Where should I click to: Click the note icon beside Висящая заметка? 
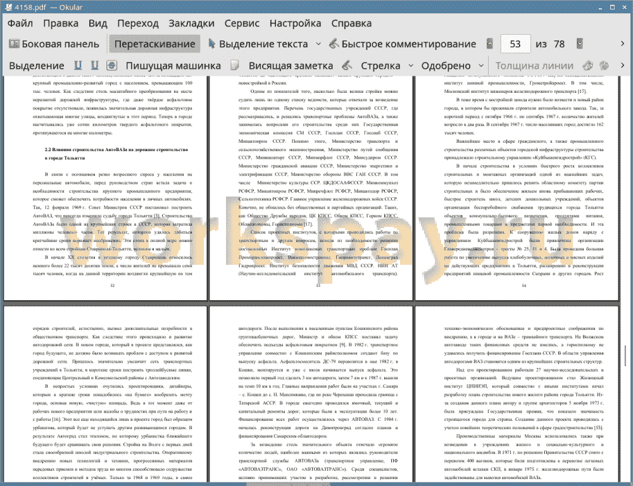pos(235,65)
